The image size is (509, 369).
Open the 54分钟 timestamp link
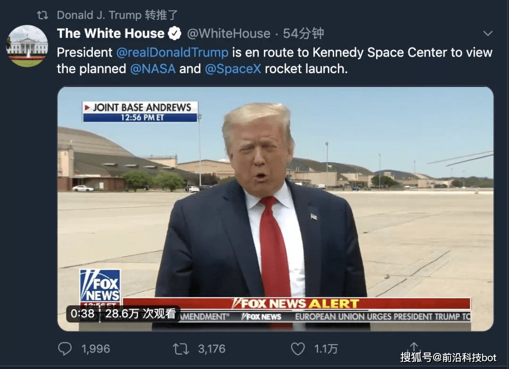pos(303,33)
